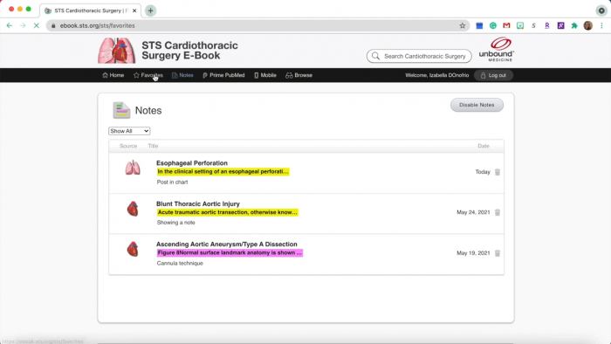Click the pink Figure 8 highlight excerpt
This screenshot has width=611, height=344.
click(x=230, y=253)
